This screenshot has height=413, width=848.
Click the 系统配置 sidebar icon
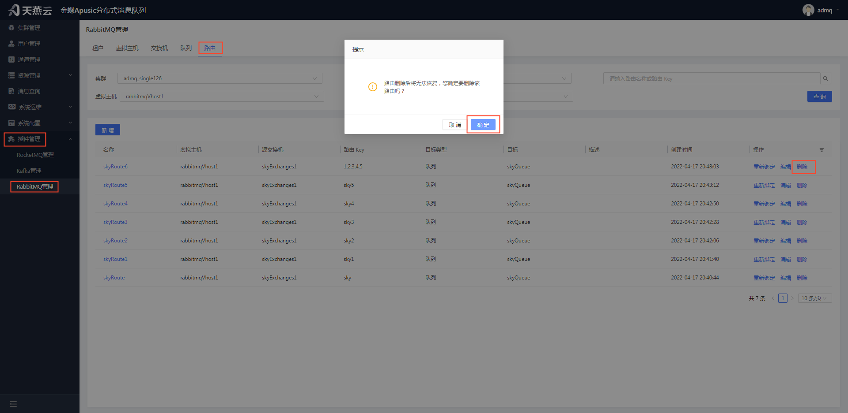click(x=11, y=123)
